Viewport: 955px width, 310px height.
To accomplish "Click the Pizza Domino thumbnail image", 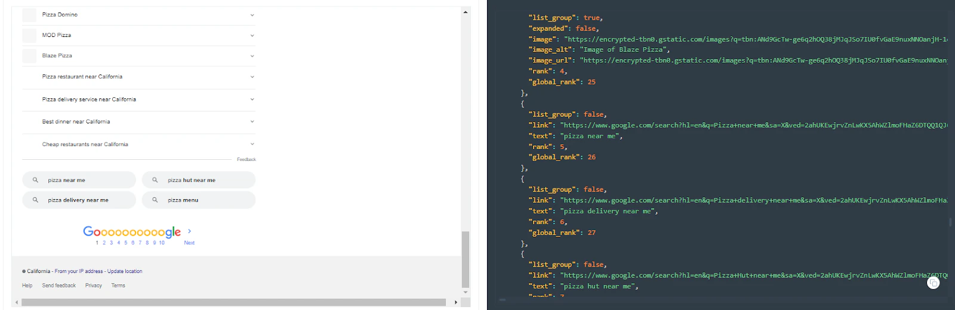I will pyautogui.click(x=29, y=15).
